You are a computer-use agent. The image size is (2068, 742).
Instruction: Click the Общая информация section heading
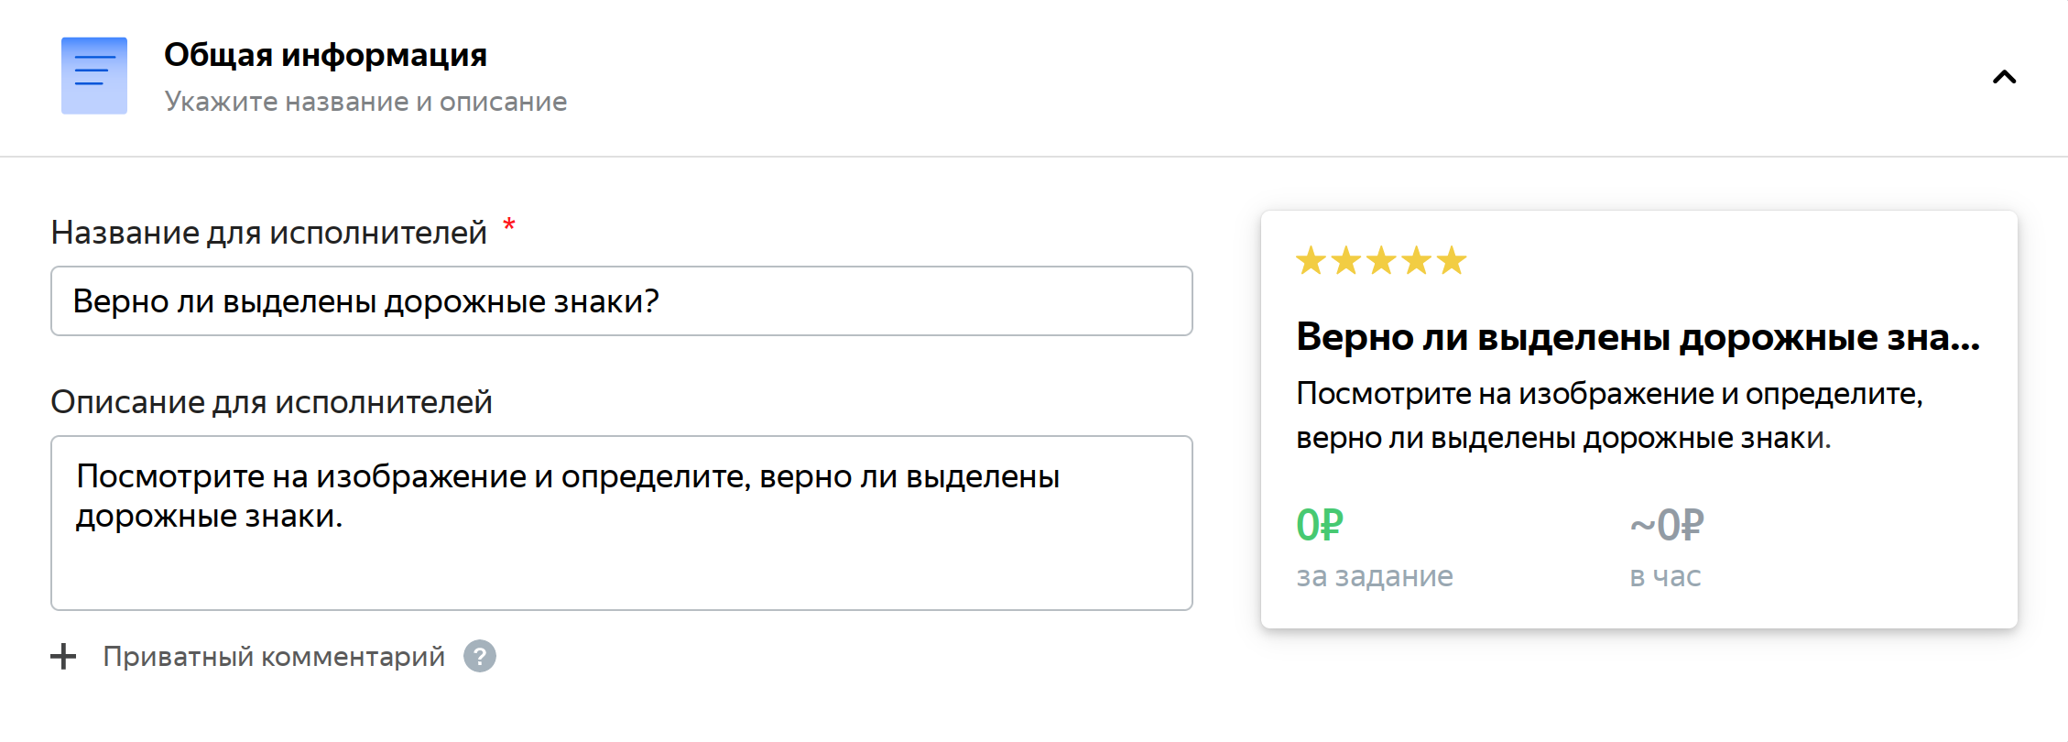tap(325, 55)
